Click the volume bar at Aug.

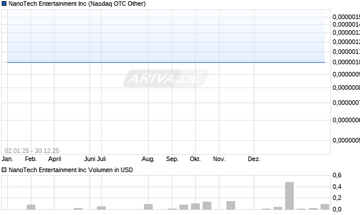pyautogui.click(x=148, y=207)
